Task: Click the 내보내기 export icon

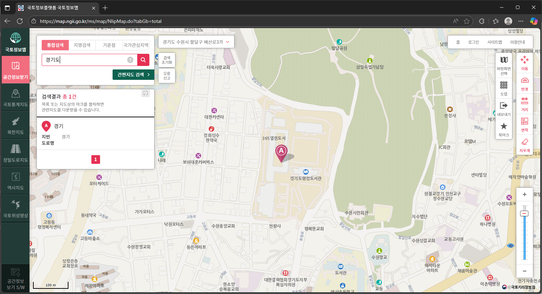Action: [504, 109]
